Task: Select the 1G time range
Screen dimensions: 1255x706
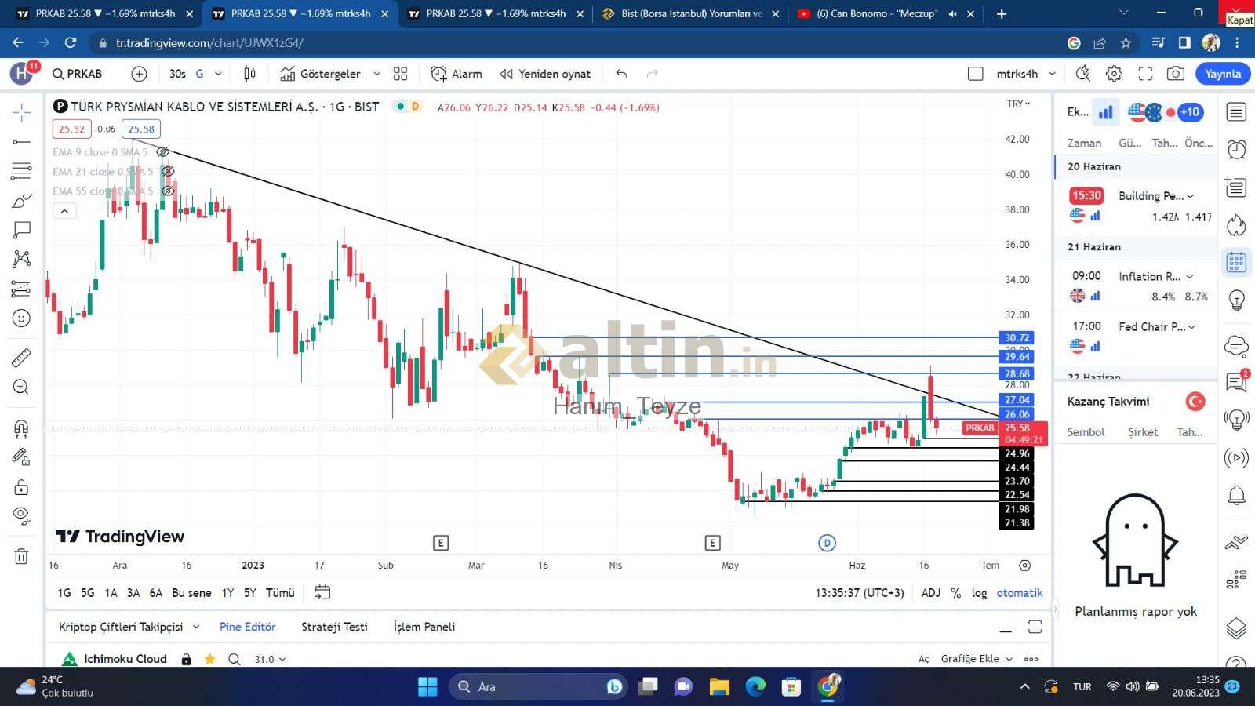Action: click(64, 593)
